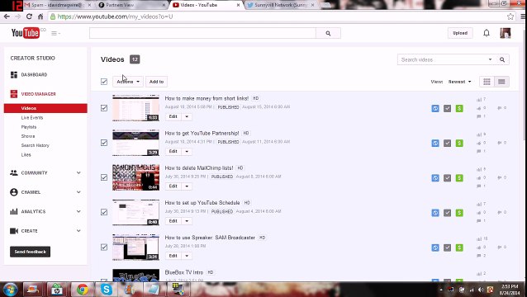This screenshot has width=527, height=297.
Task: Open Playlists in sidebar
Action: pos(29,127)
